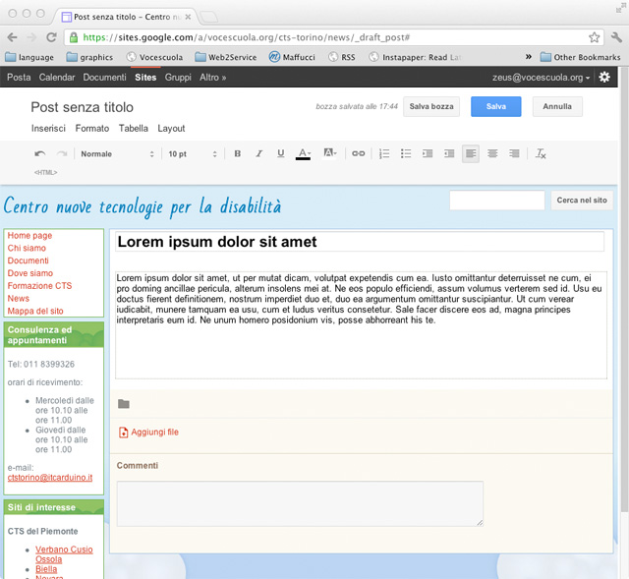The width and height of the screenshot is (629, 579).
Task: Insert a hyperlink with the link icon
Action: pos(359,154)
